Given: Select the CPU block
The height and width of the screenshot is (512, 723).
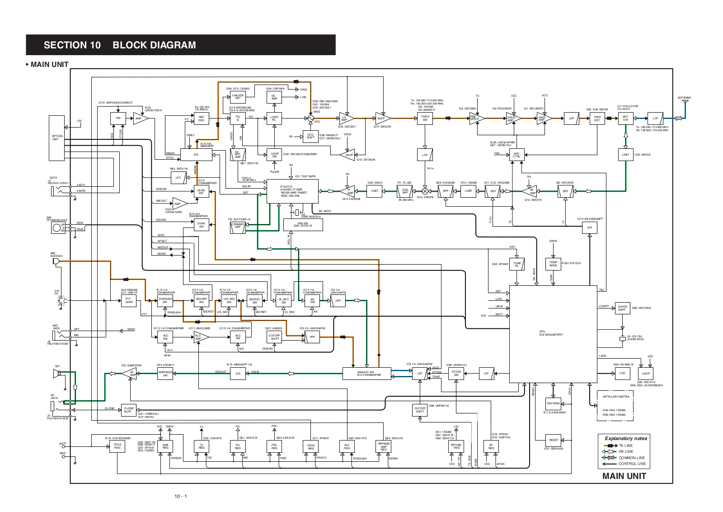Looking at the screenshot, I should [553, 334].
